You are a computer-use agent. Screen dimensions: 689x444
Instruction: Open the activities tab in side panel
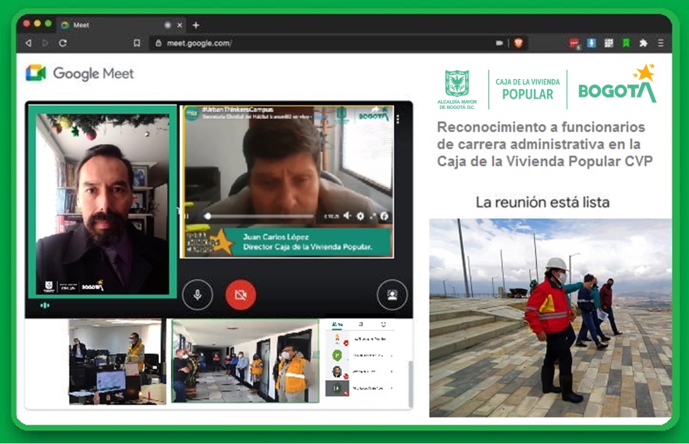(x=384, y=324)
